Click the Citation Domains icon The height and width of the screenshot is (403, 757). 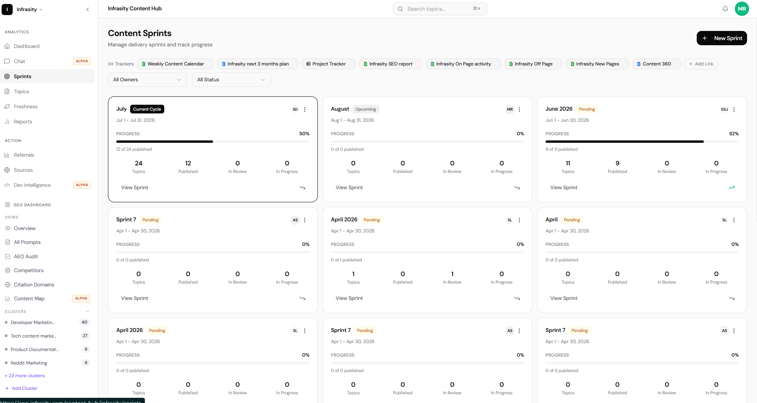tap(8, 285)
